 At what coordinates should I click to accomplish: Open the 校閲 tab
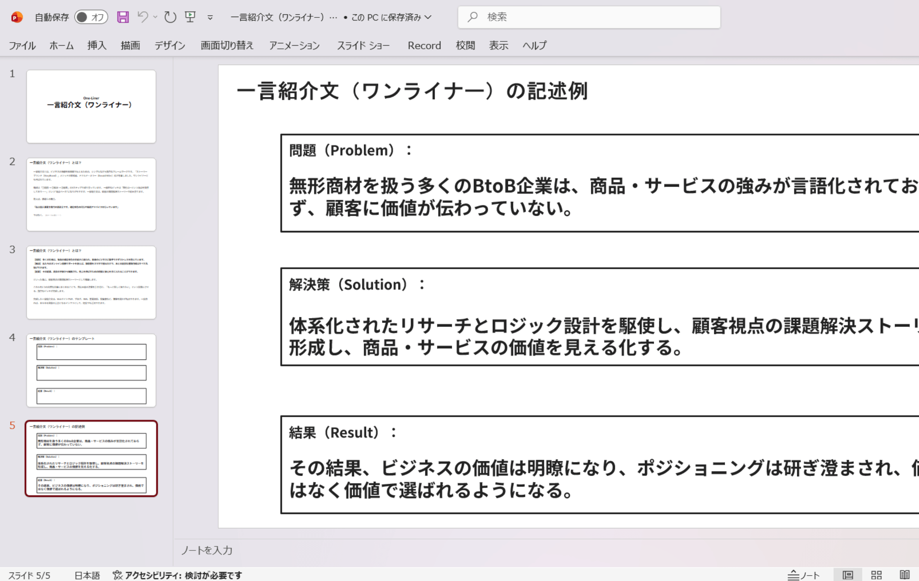[465, 46]
